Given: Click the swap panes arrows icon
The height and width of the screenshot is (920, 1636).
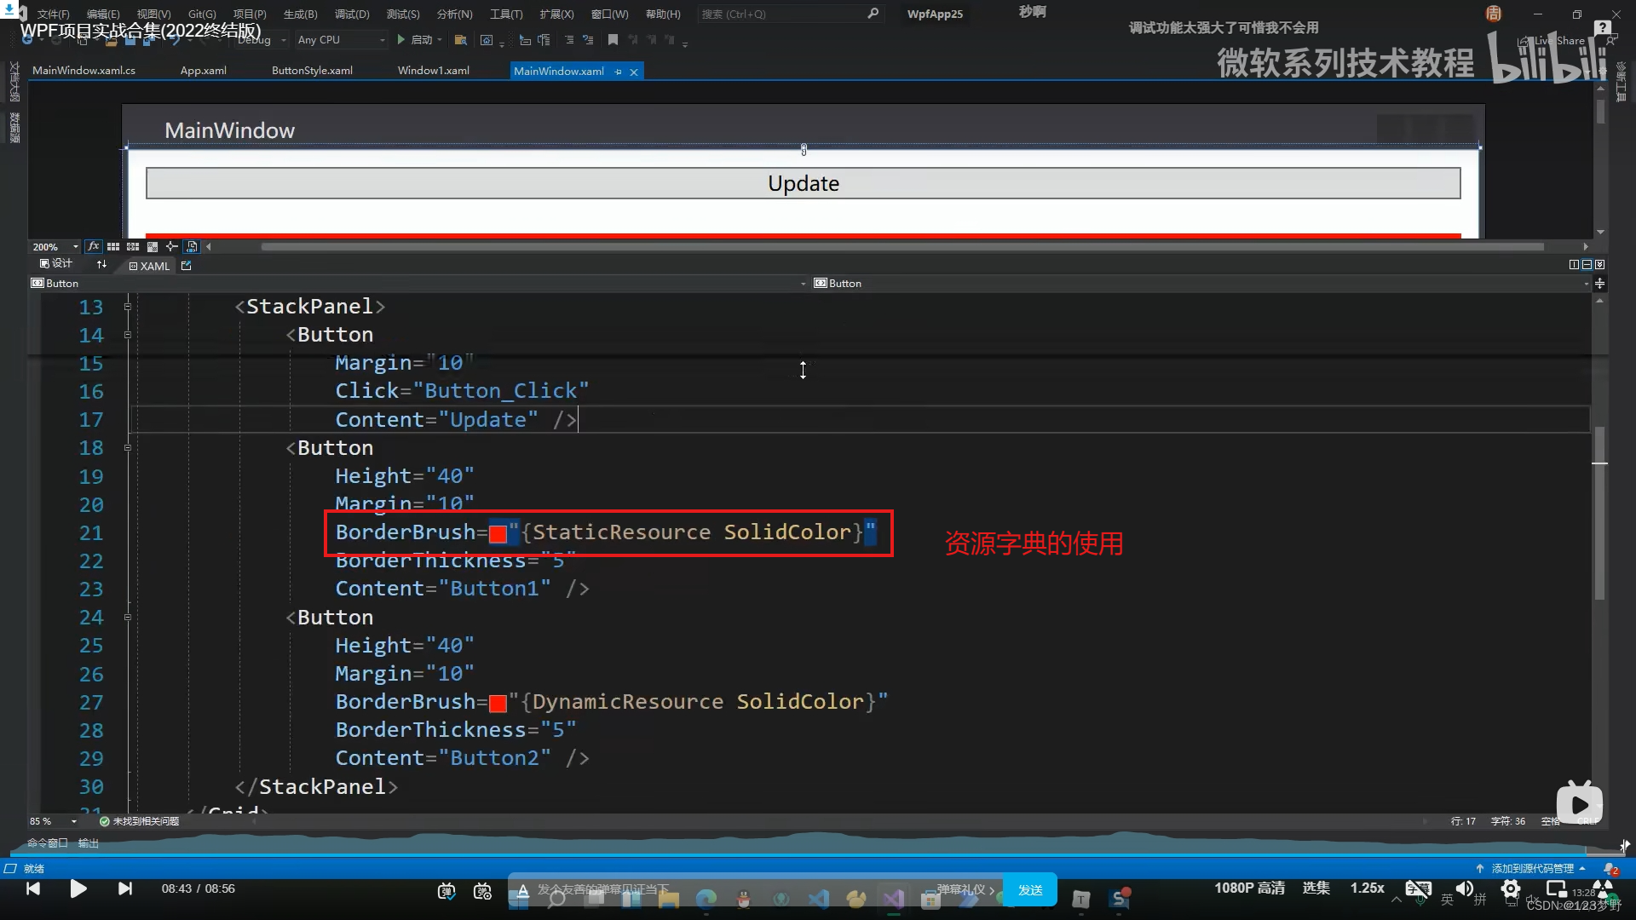Looking at the screenshot, I should click(x=102, y=265).
